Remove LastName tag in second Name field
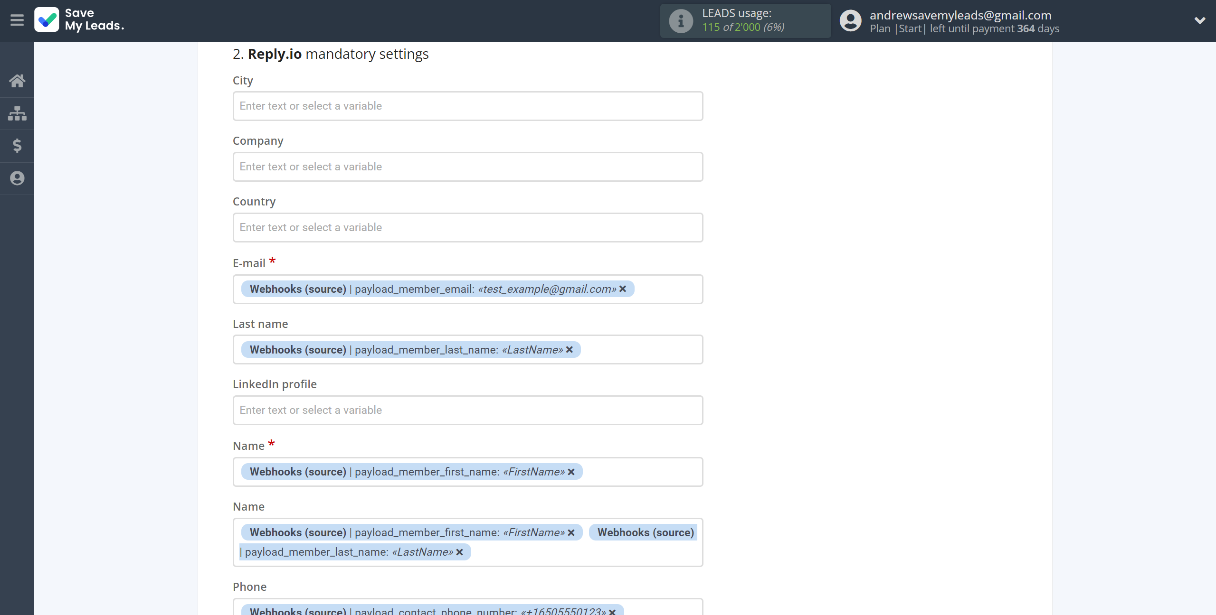The image size is (1216, 615). pos(459,552)
